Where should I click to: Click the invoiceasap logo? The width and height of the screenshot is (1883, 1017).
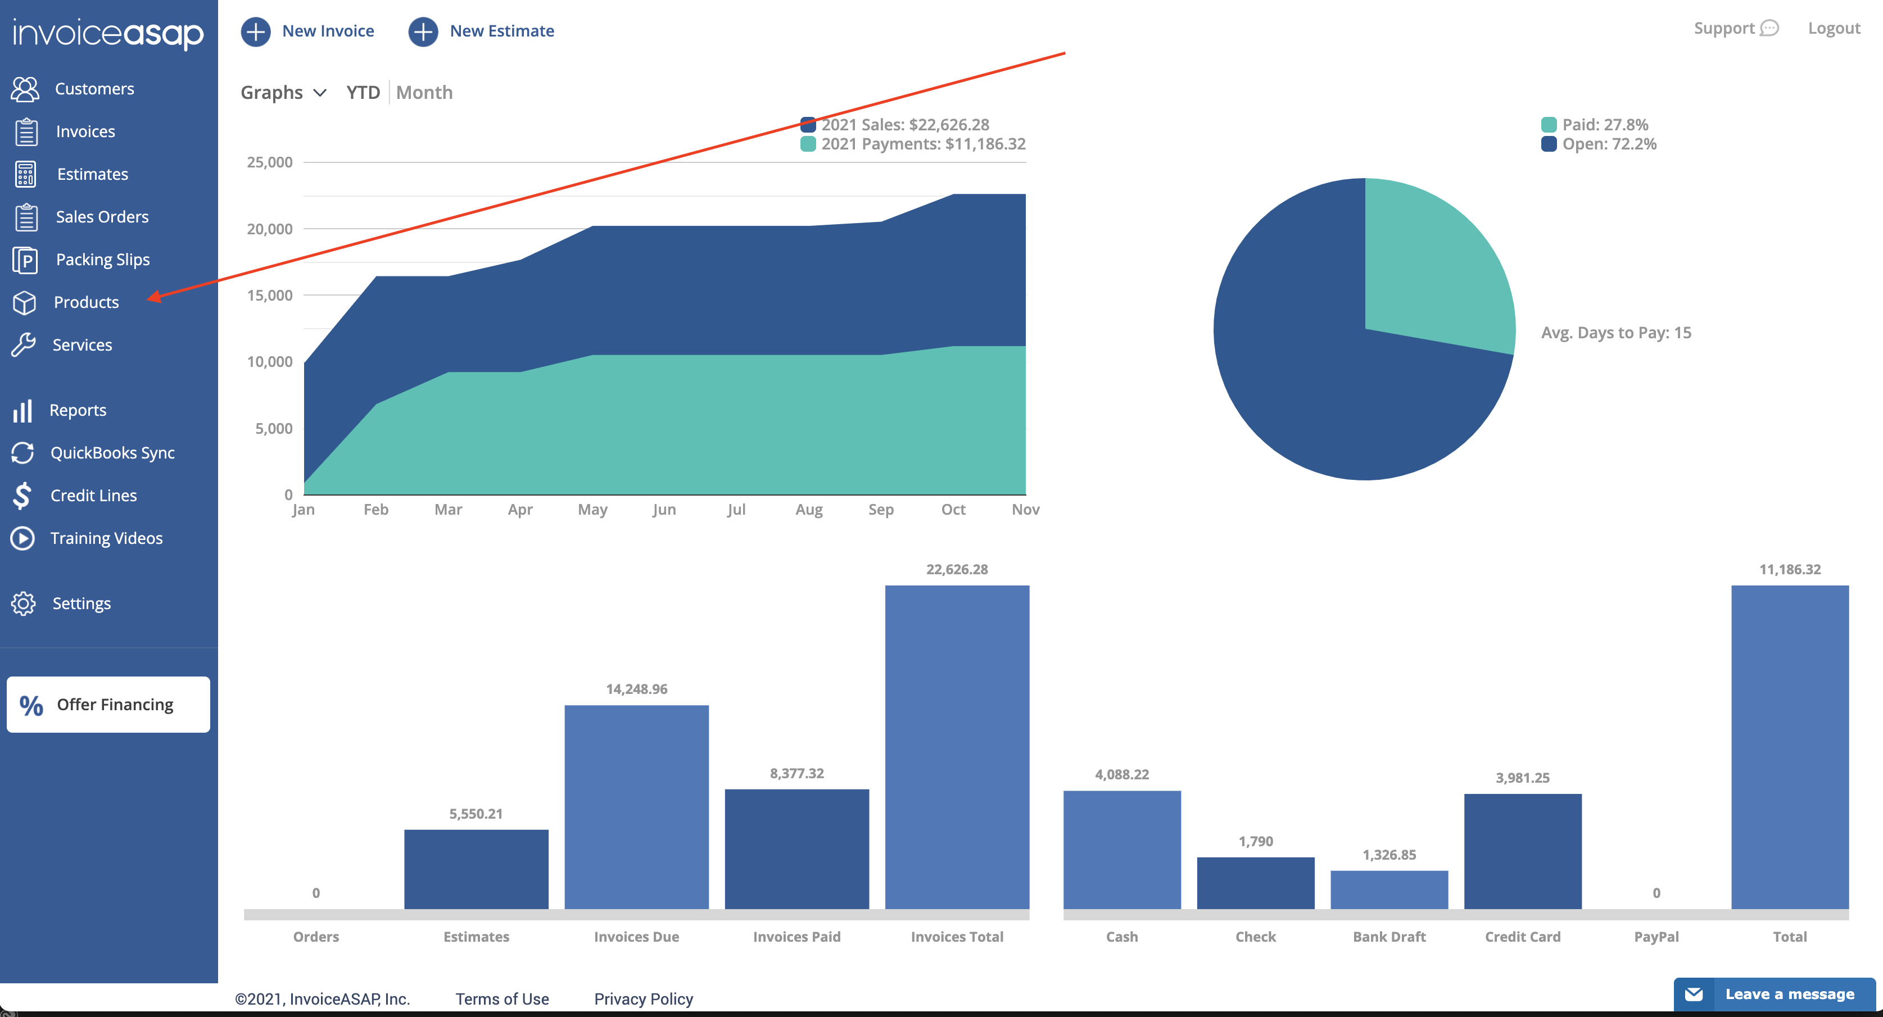tap(108, 33)
